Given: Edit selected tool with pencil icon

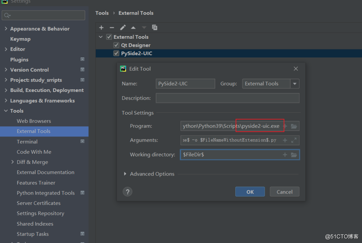Looking at the screenshot, I should (x=123, y=28).
